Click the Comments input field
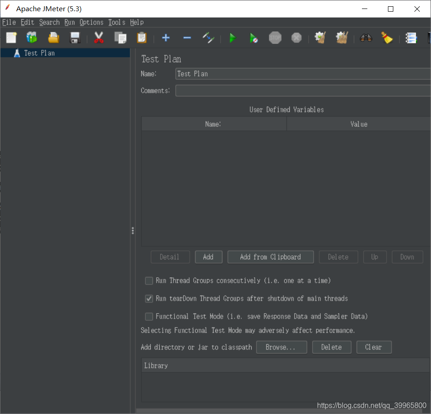The height and width of the screenshot is (414, 431). [303, 91]
